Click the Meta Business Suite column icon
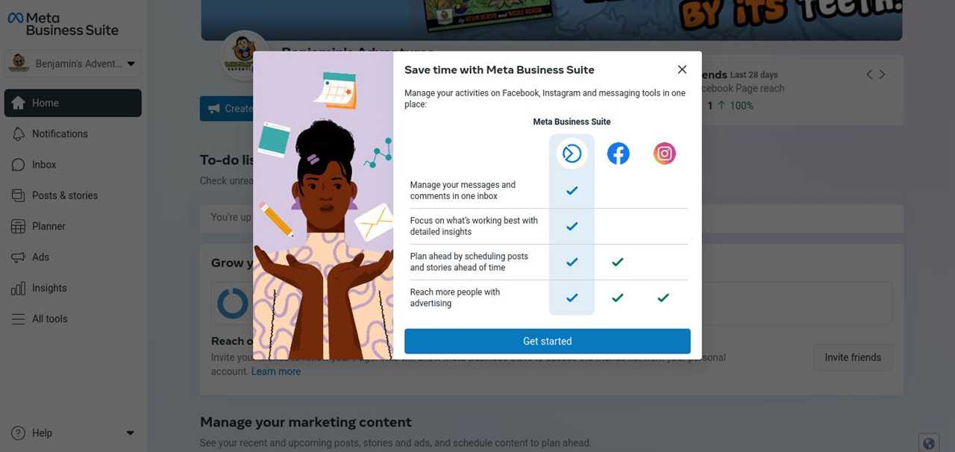 pyautogui.click(x=572, y=154)
